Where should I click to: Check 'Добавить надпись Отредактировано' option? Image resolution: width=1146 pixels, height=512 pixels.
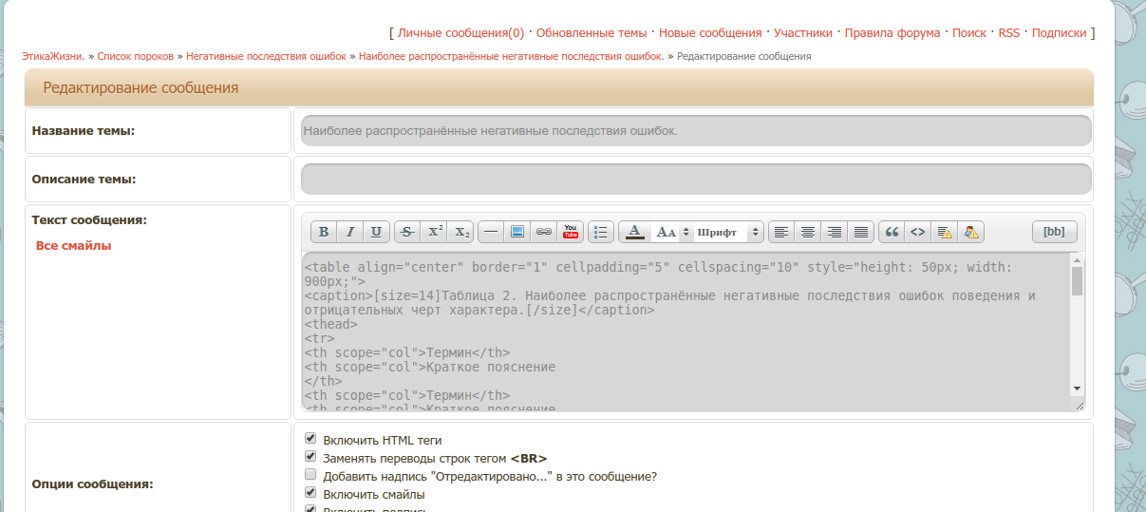click(310, 475)
